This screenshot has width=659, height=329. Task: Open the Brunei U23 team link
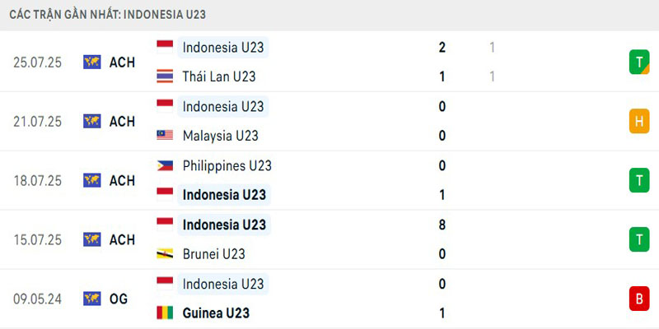[x=214, y=254]
